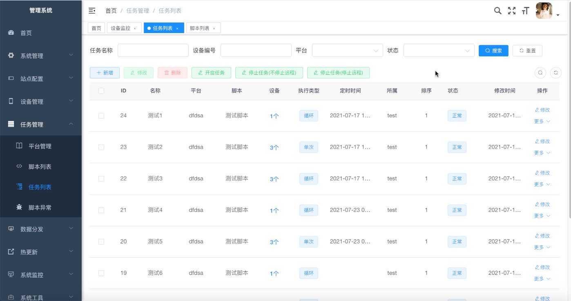Check the row for 测试6
Image resolution: width=571 pixels, height=301 pixels.
point(101,273)
